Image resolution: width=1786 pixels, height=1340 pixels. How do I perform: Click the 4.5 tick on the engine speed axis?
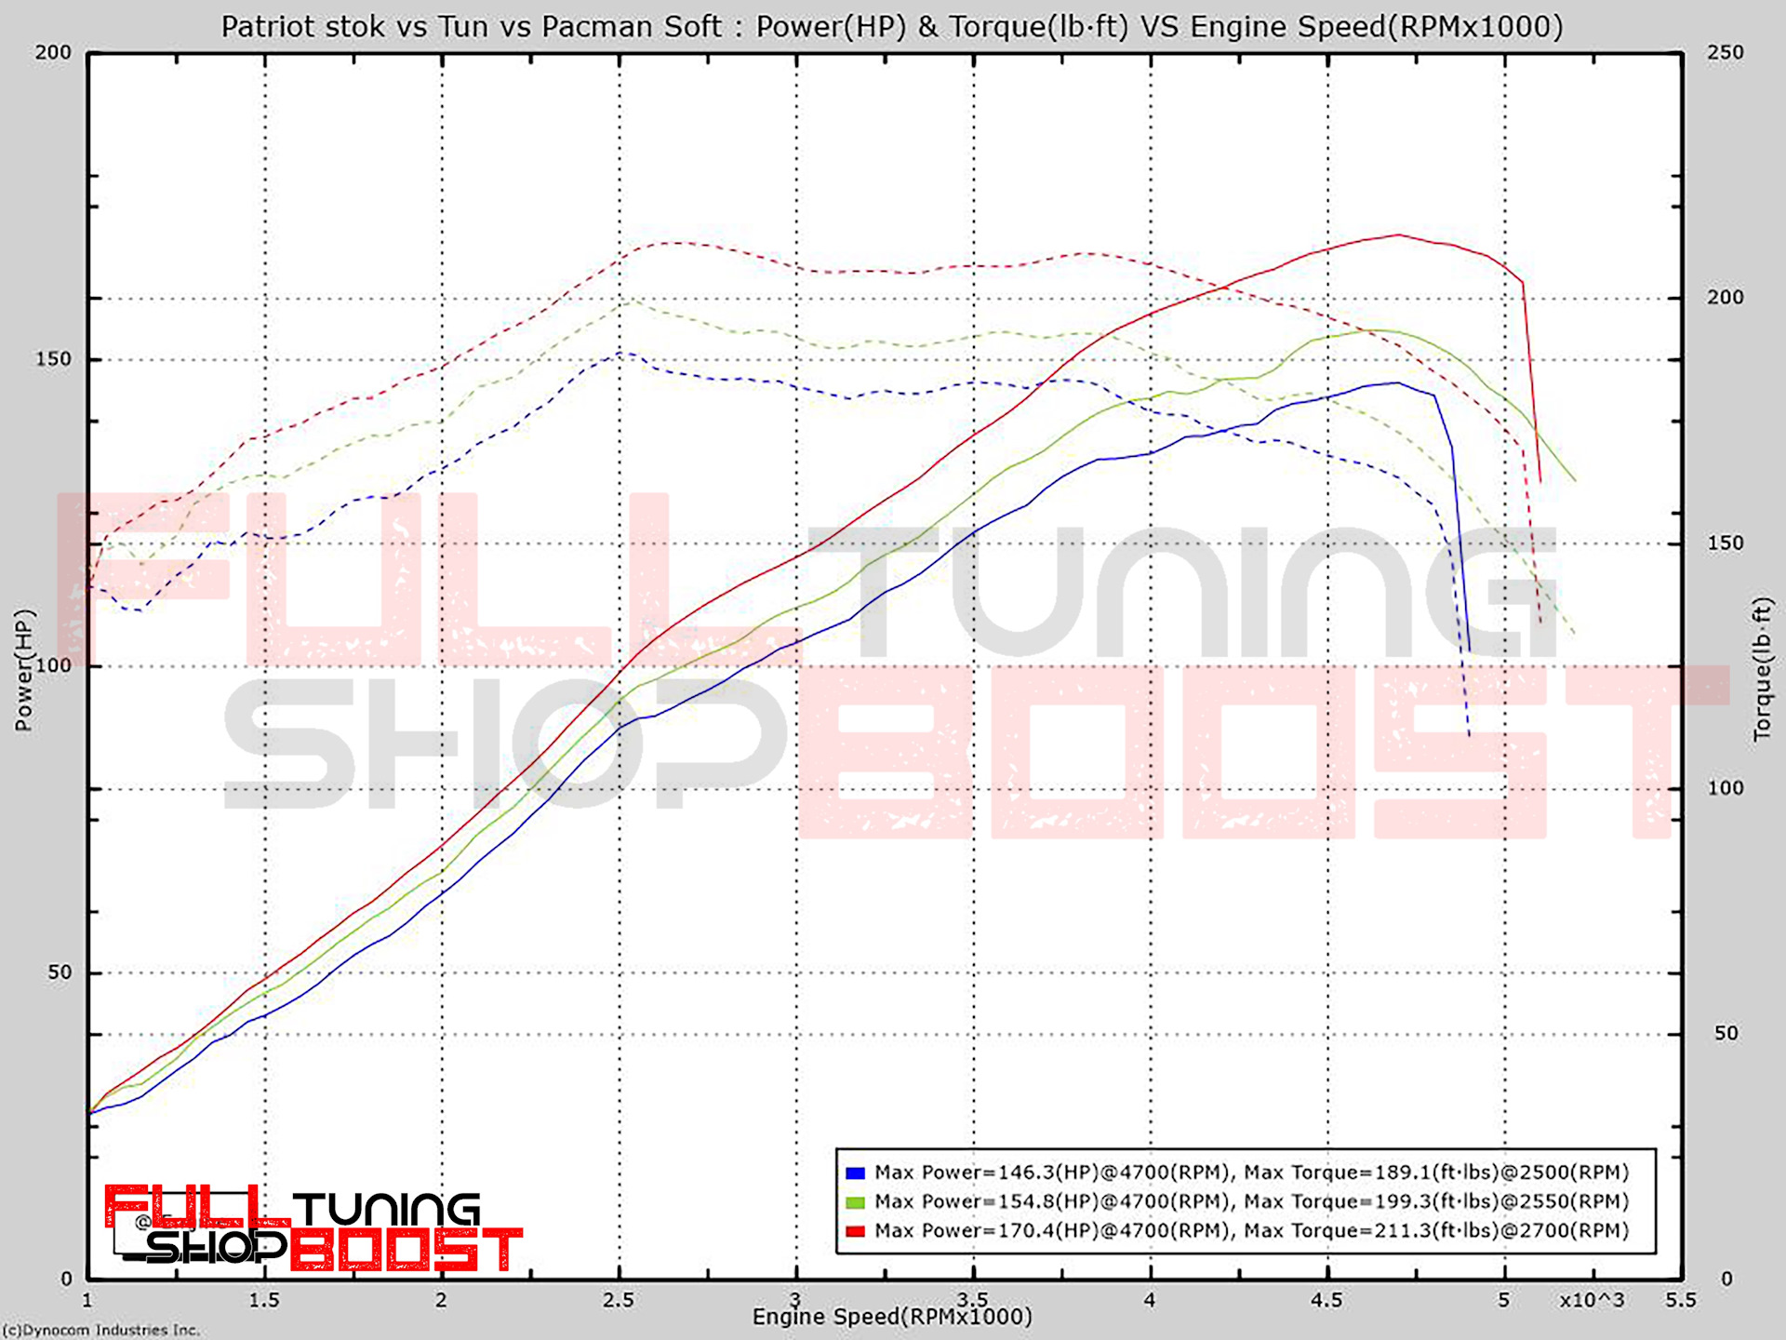click(x=1326, y=1300)
